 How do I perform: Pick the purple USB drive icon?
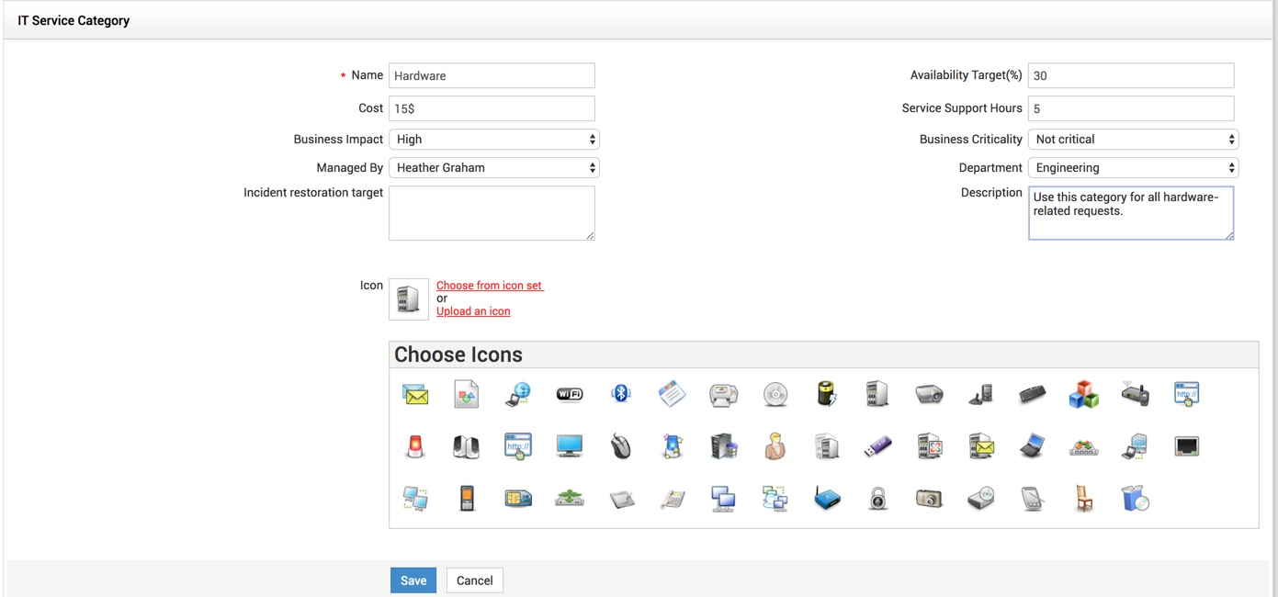coord(878,446)
